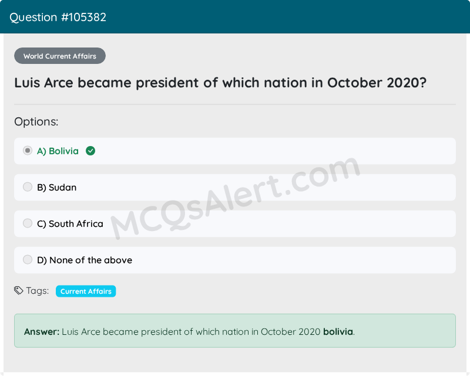Select option B) Sudan
The width and height of the screenshot is (470, 390).
[x=27, y=186]
